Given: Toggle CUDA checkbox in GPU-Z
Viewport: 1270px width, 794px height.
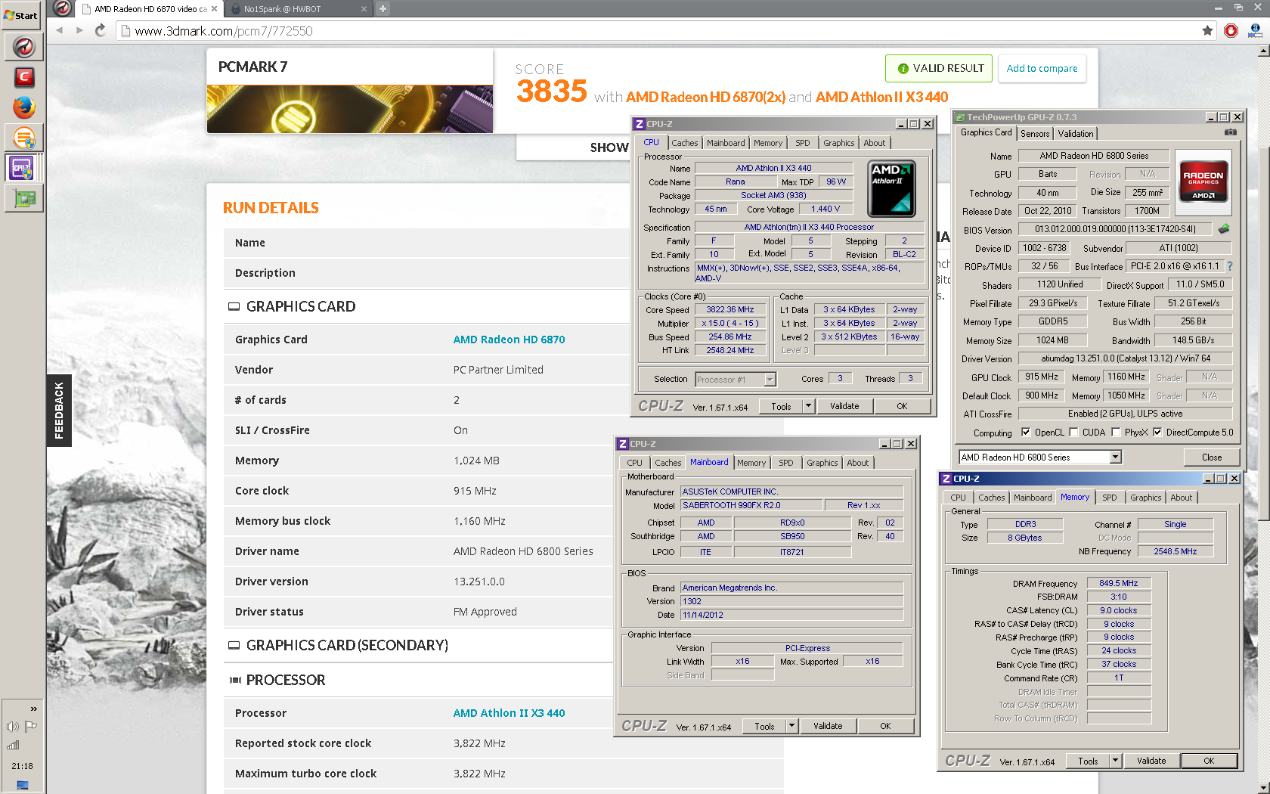Looking at the screenshot, I should pyautogui.click(x=1073, y=433).
